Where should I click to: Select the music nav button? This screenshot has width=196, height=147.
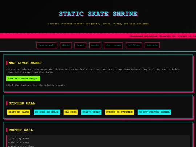[95, 45]
